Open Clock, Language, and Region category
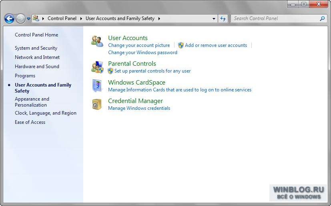 [46, 113]
